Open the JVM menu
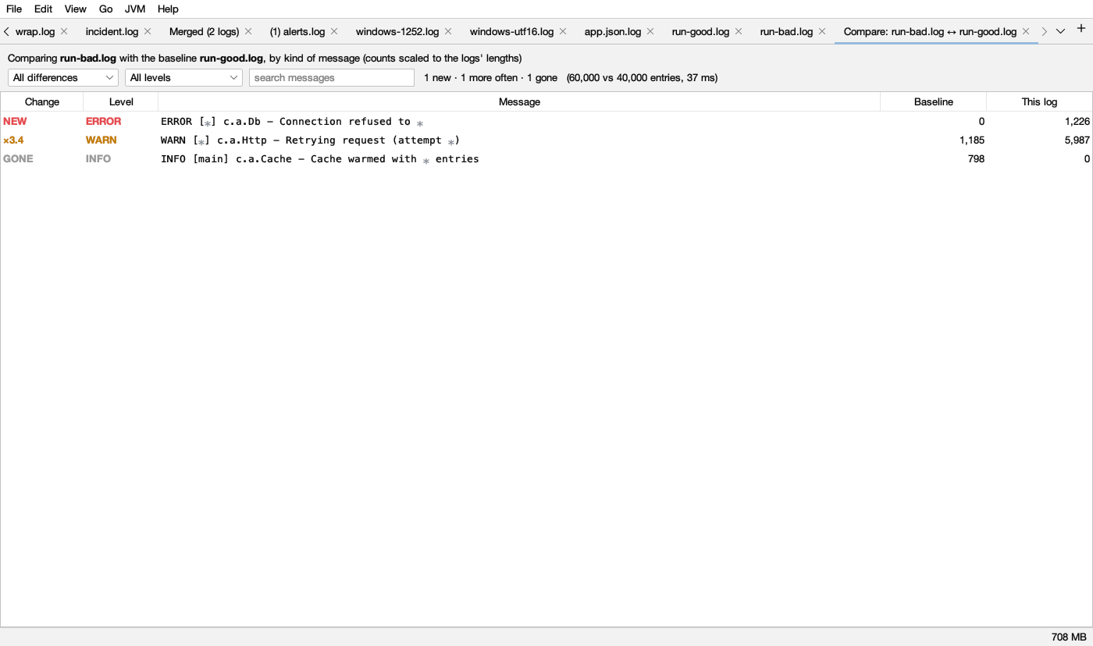This screenshot has width=1093, height=646. click(135, 9)
